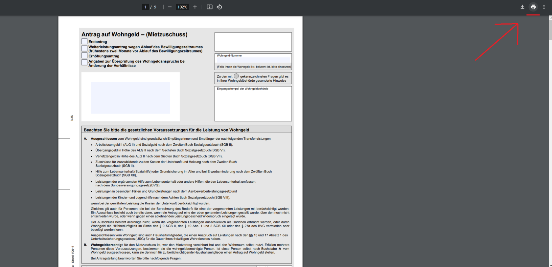Click the print icon in the PDF toolbar

tap(533, 7)
